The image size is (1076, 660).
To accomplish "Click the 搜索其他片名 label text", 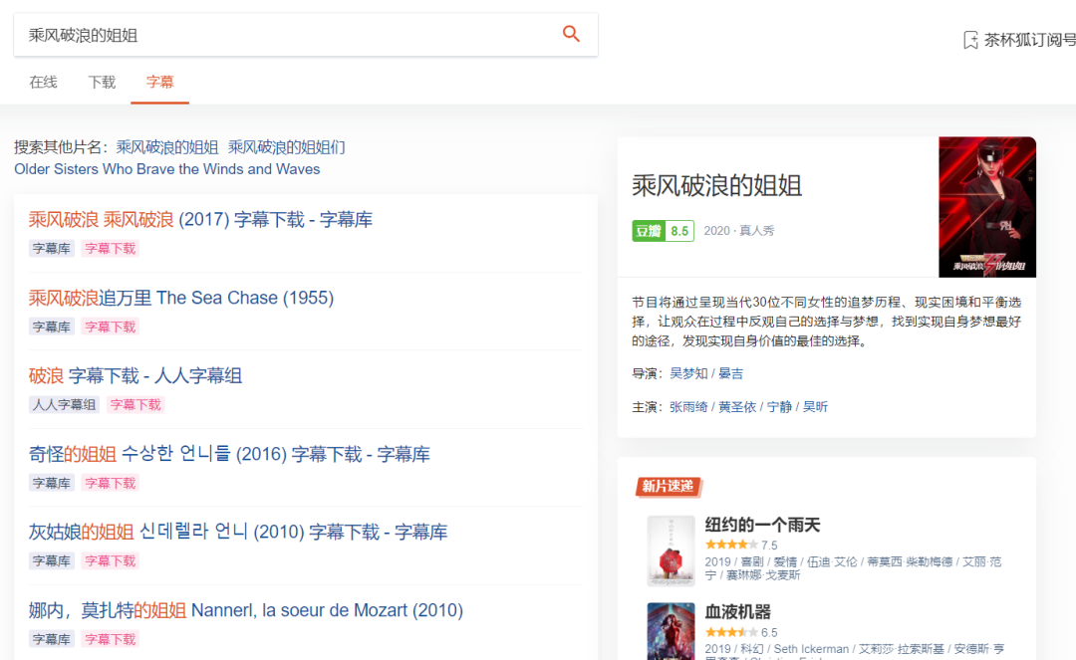I will (61, 147).
